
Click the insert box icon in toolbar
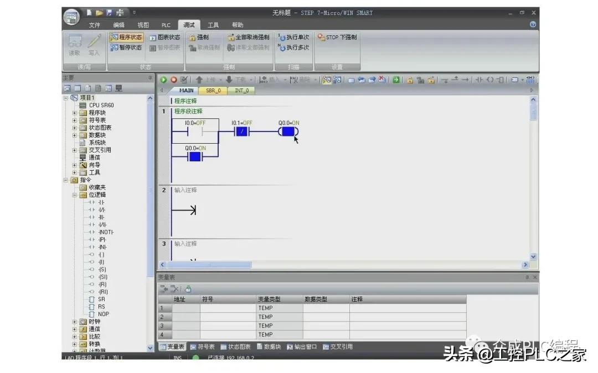click(501, 80)
